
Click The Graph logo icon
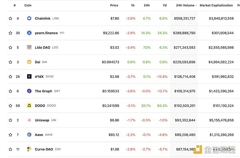pos(29,91)
